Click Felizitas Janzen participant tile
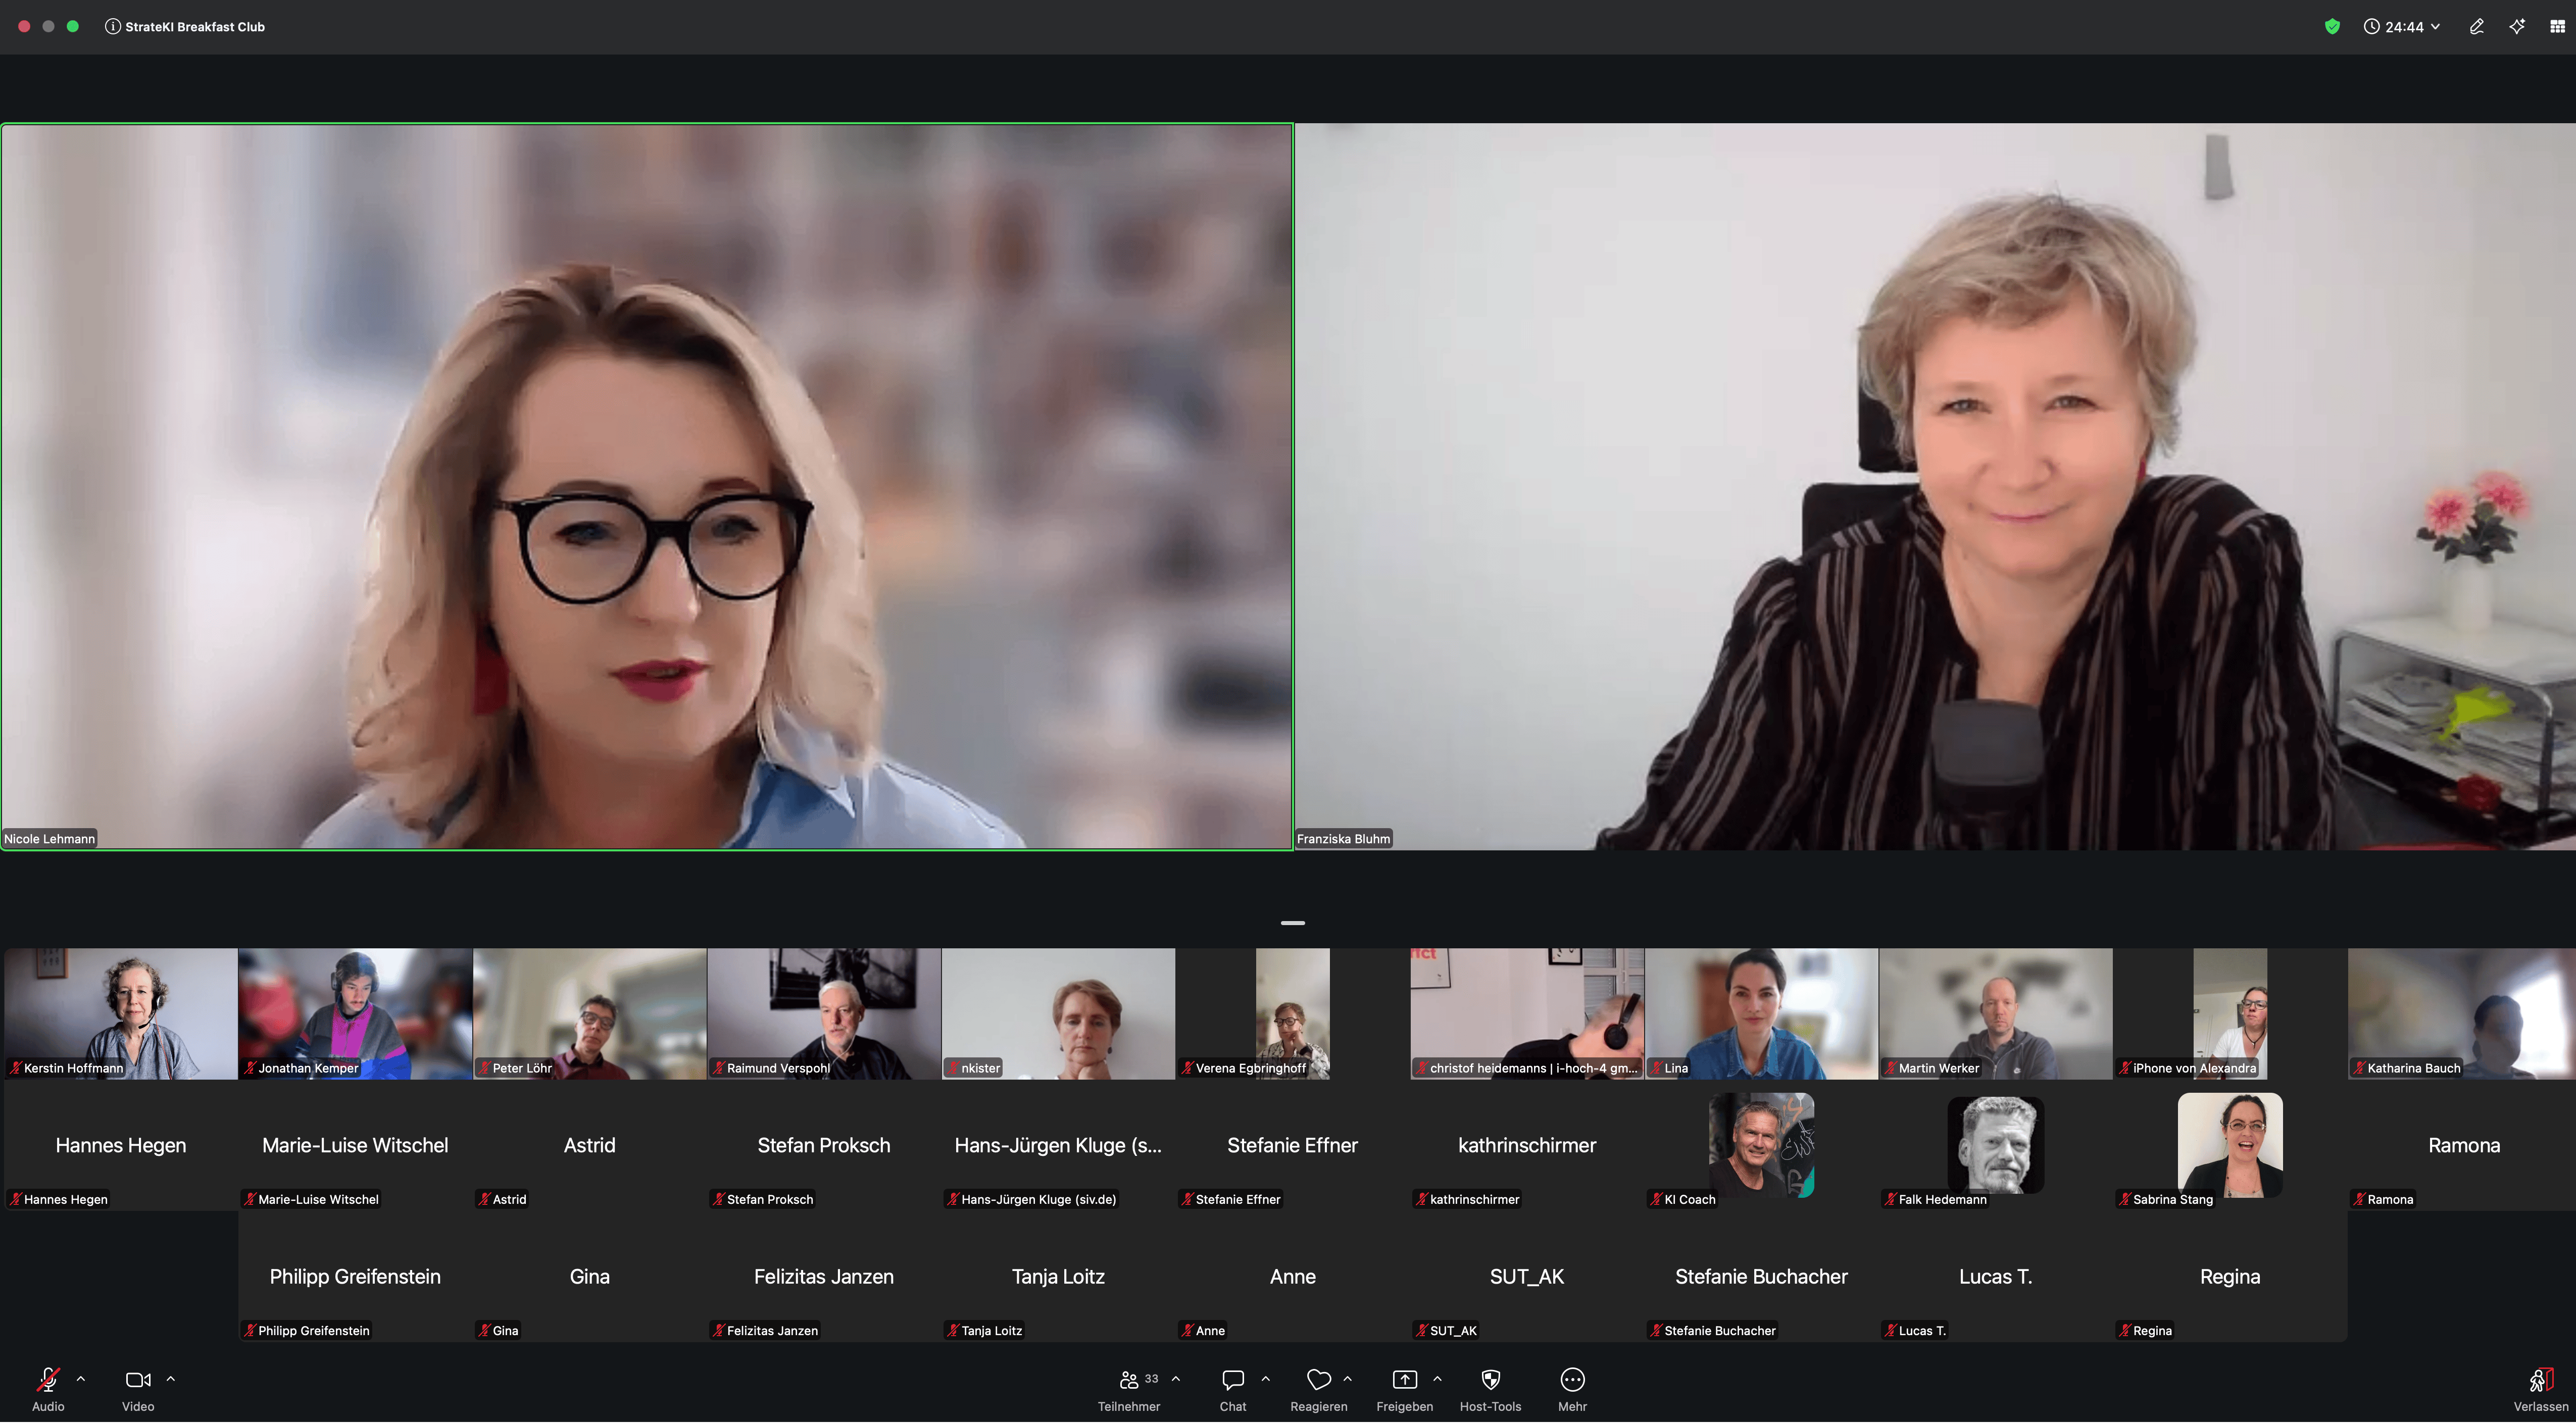 pyautogui.click(x=824, y=1277)
